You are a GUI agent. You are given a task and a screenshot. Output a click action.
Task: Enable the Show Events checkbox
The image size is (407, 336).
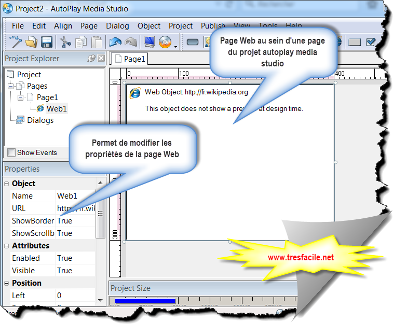[x=11, y=152]
